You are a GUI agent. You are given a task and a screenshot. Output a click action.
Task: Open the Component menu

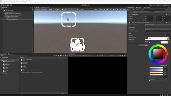(21, 3)
